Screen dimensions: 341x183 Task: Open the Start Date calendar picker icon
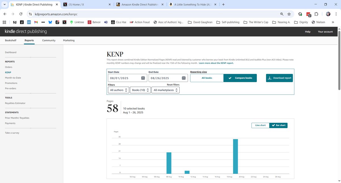click(143, 78)
